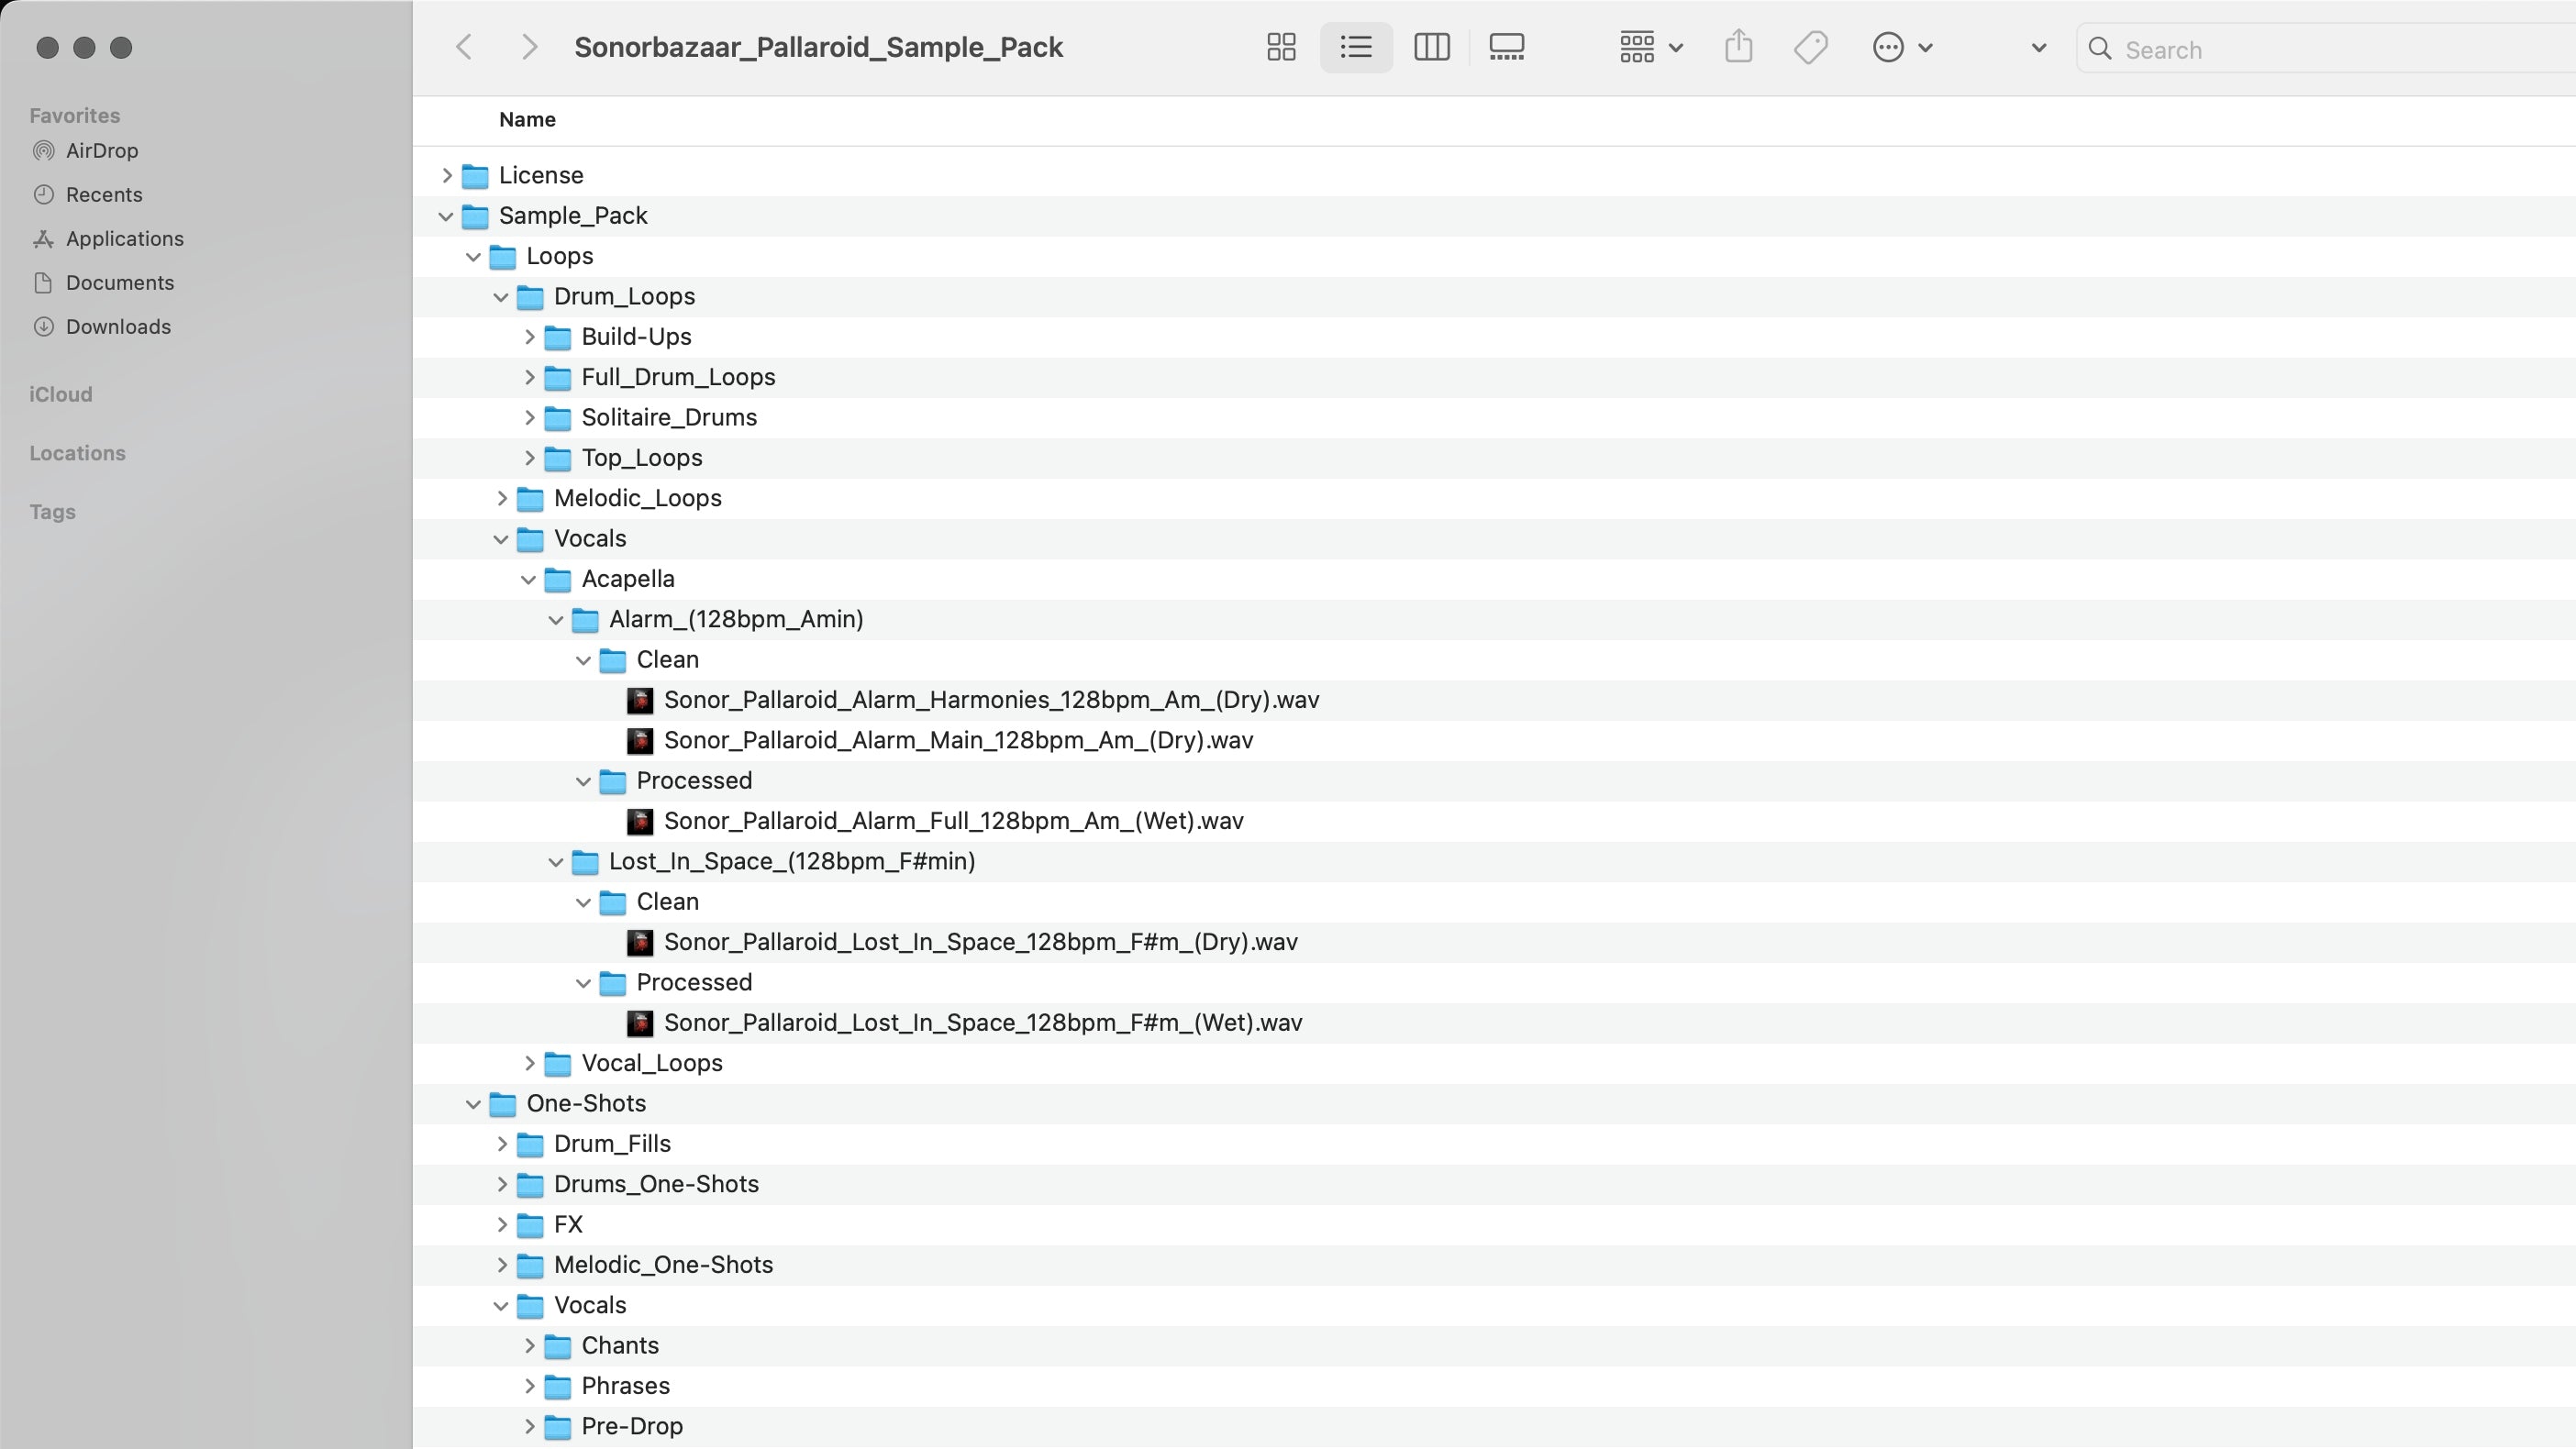Select Sonor_Pallaroid_Alarm_Main_128bpm_Am_(Dry).wav file
Viewport: 2576px width, 1449px height.
click(957, 740)
